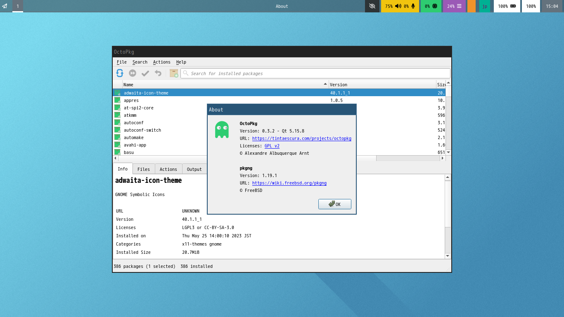The width and height of the screenshot is (564, 317).
Task: Select the adwaita-icon-theme package row
Action: tap(279, 93)
